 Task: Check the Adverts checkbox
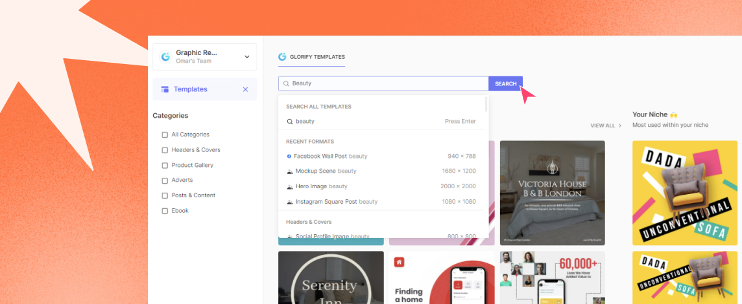pos(165,180)
